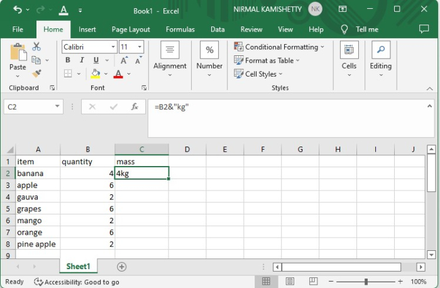Image resolution: width=440 pixels, height=288 pixels.
Task: Click the Format Painter brush icon
Action: tap(36, 73)
